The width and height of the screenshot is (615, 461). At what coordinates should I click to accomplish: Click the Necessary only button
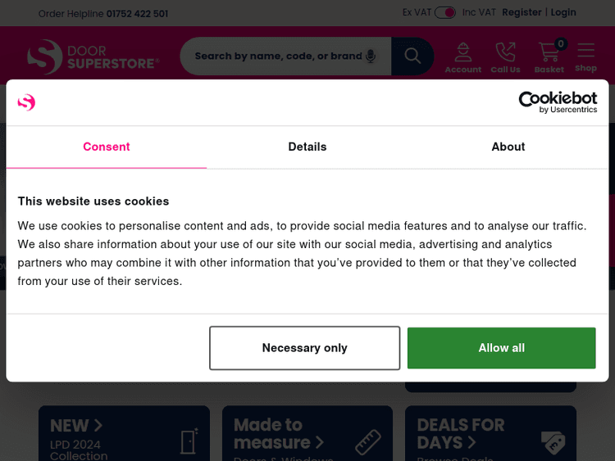304,348
